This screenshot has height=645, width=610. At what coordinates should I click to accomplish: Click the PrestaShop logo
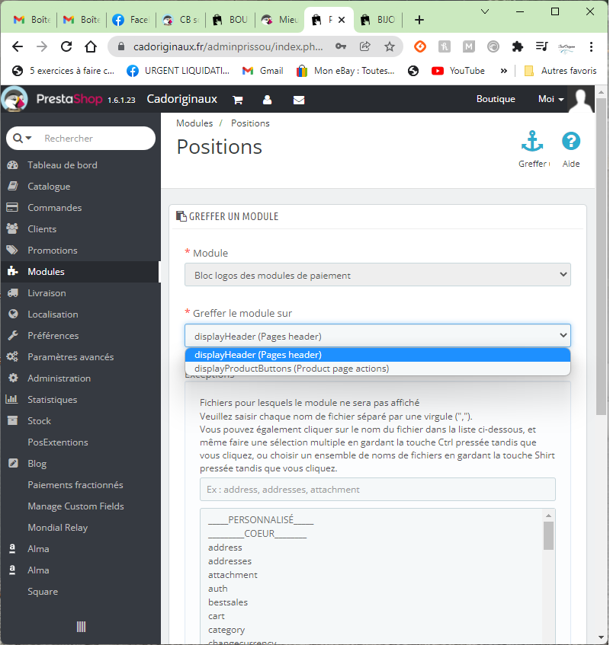[70, 99]
